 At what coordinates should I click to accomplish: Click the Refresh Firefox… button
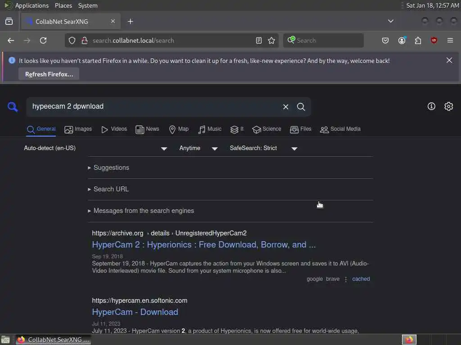coord(49,74)
